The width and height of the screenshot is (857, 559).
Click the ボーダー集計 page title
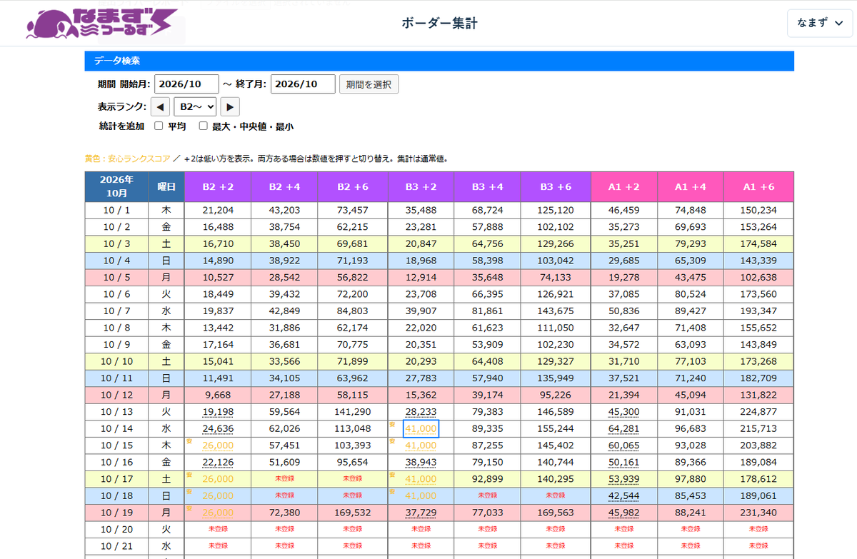439,24
